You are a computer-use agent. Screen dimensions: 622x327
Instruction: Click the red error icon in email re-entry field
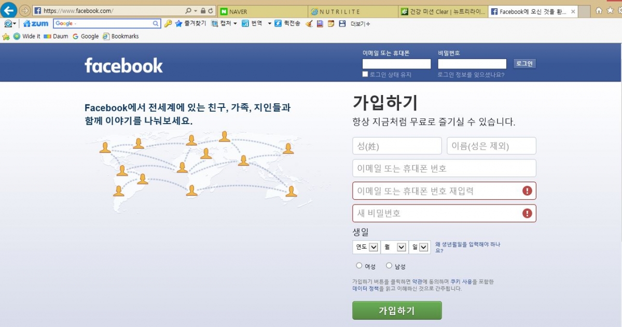pyautogui.click(x=527, y=191)
